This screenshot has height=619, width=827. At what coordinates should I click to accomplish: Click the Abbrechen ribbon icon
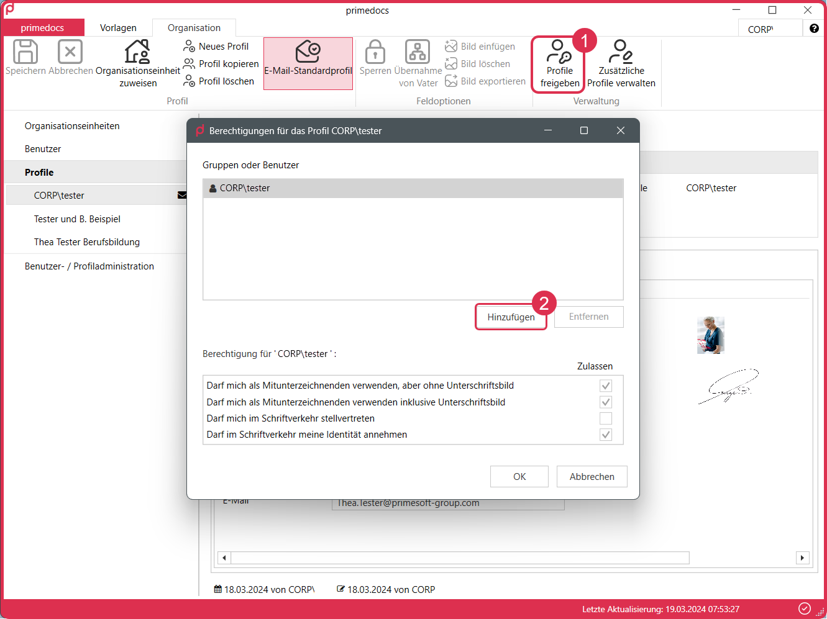pos(70,52)
